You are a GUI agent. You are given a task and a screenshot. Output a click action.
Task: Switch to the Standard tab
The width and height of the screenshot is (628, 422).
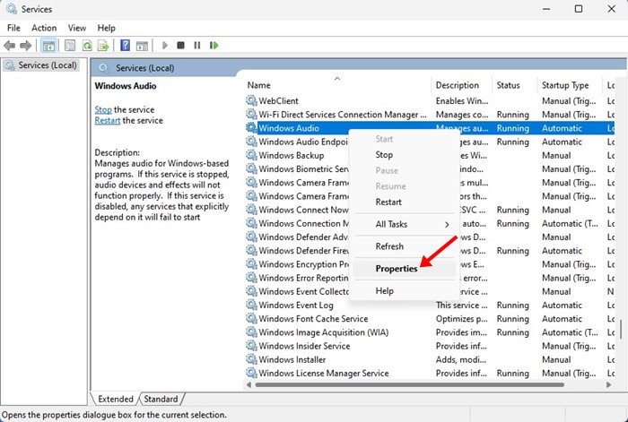click(161, 399)
